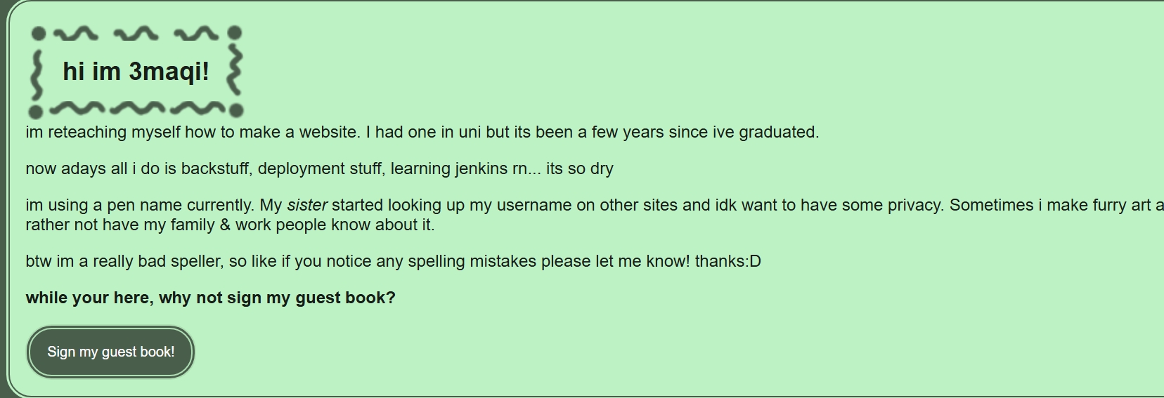1164x398 pixels.
Task: Click the bold guest book question text
Action: pyautogui.click(x=210, y=298)
